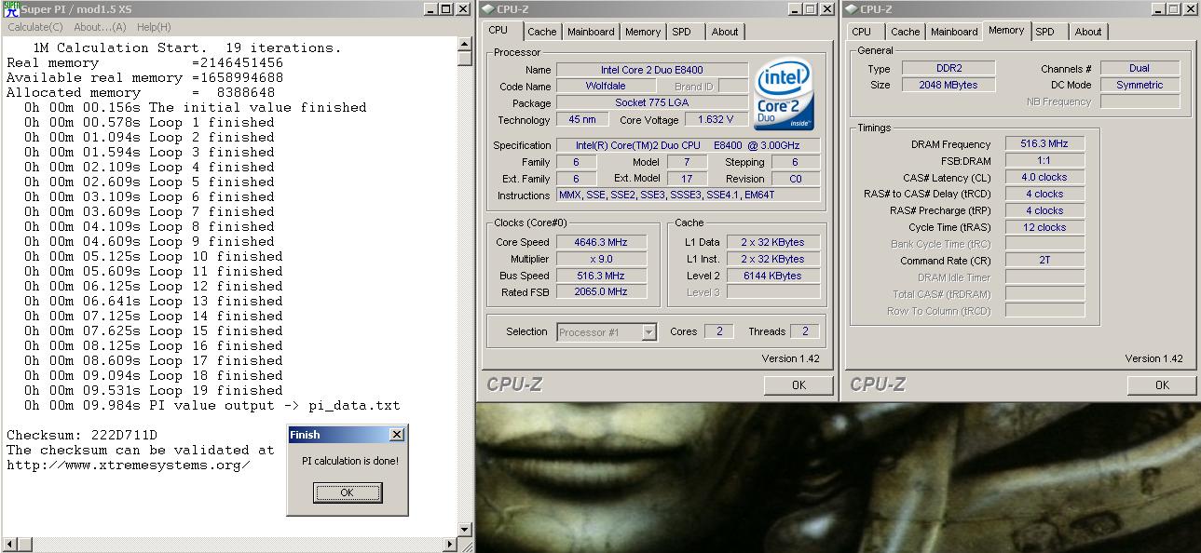Viewport: 1201px width, 553px height.
Task: Click the PI value output pi_data.txt line
Action: 212,406
